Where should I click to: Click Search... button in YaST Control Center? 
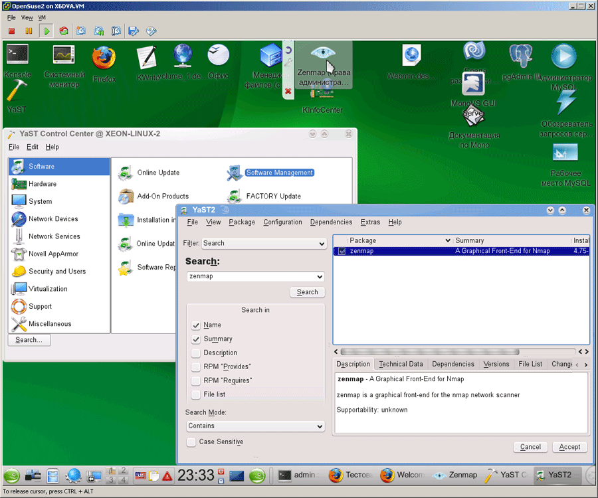pyautogui.click(x=29, y=340)
